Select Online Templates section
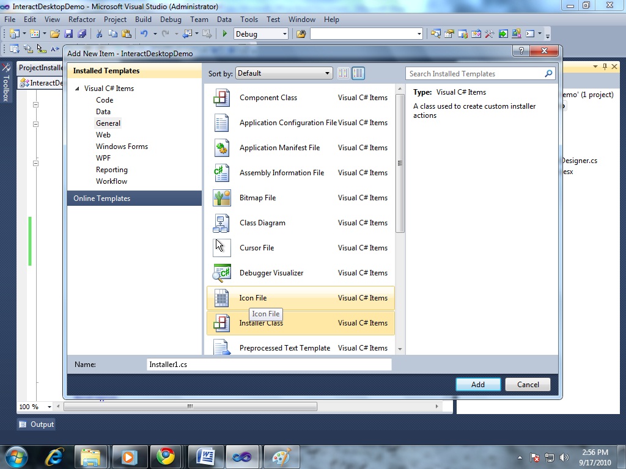626x469 pixels. click(x=134, y=198)
